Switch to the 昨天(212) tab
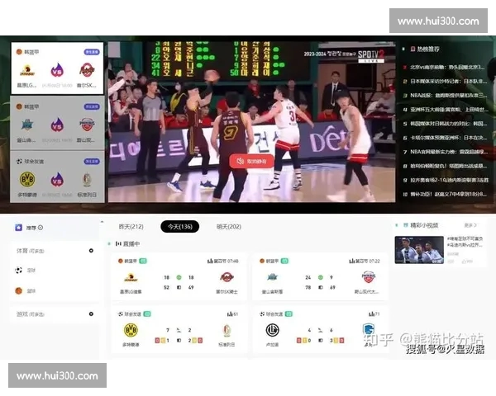 click(131, 227)
